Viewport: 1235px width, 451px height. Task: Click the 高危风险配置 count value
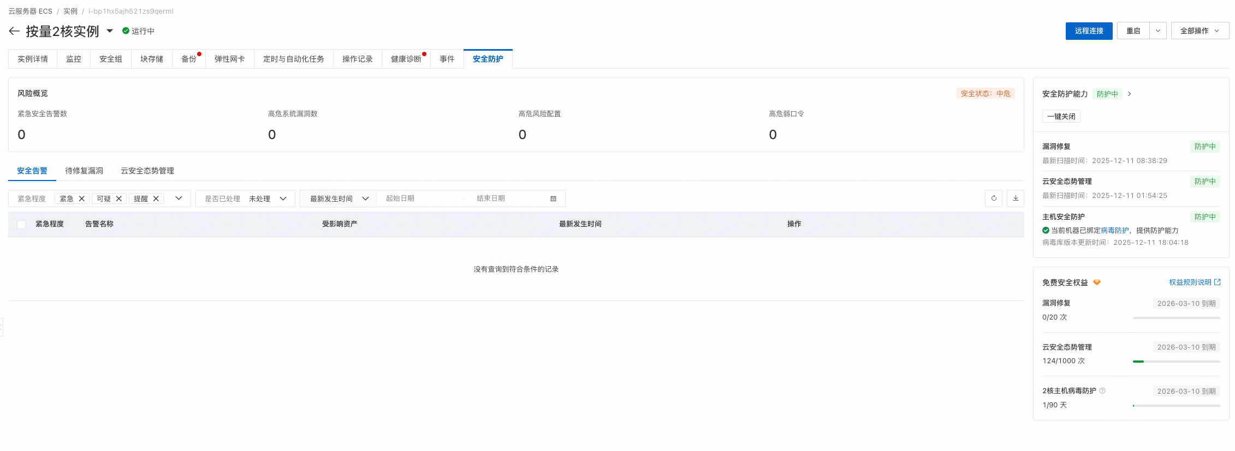coord(522,135)
